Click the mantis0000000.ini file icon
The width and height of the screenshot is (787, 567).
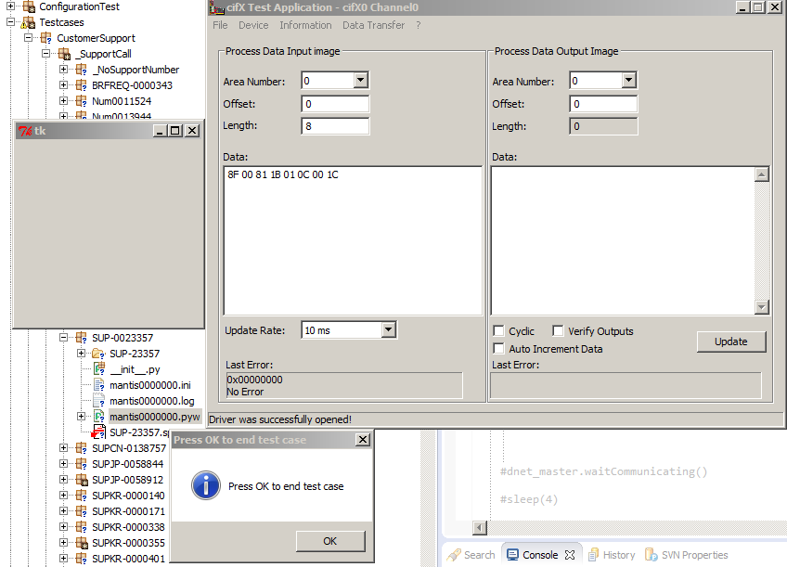99,385
